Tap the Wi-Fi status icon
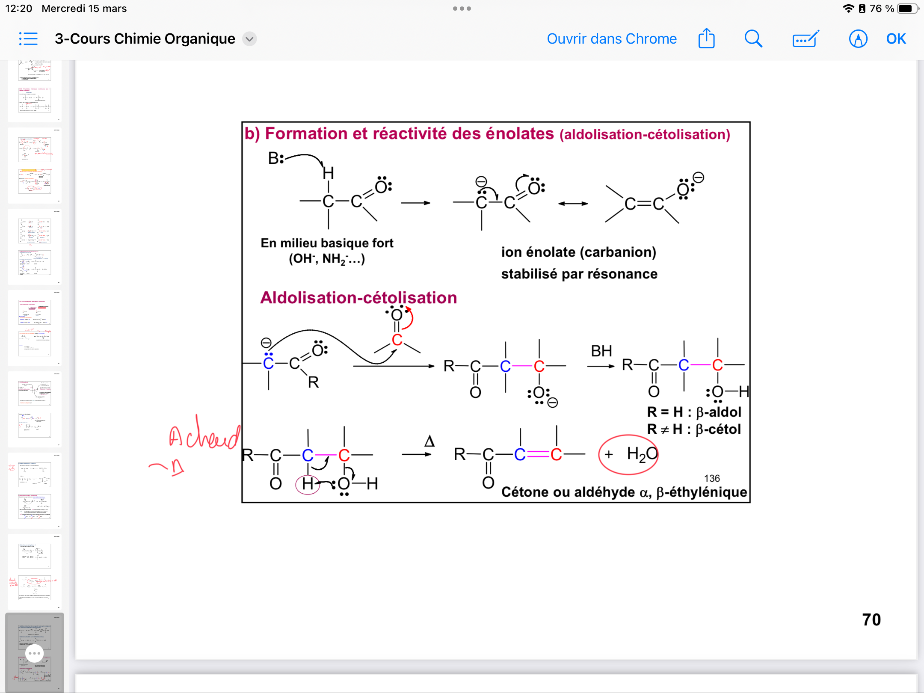The width and height of the screenshot is (924, 693). tap(848, 9)
